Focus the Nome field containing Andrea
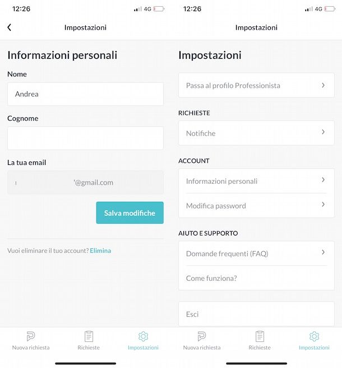342x370 pixels. coord(85,94)
